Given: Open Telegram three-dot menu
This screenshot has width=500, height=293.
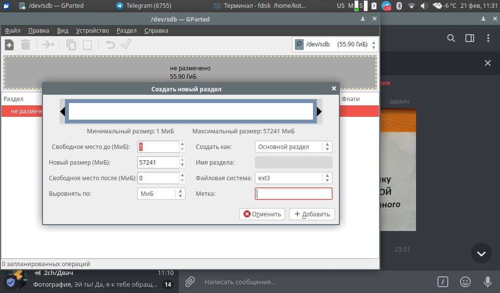Looking at the screenshot, I should 488,38.
